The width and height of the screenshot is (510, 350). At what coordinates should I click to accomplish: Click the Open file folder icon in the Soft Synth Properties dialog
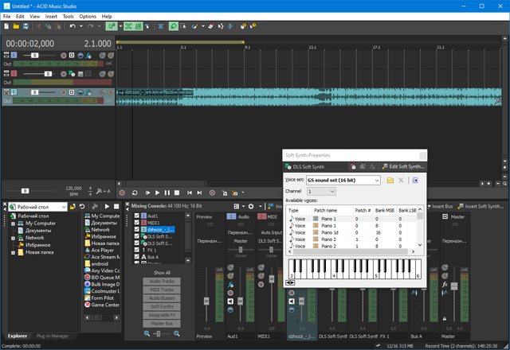pos(390,181)
